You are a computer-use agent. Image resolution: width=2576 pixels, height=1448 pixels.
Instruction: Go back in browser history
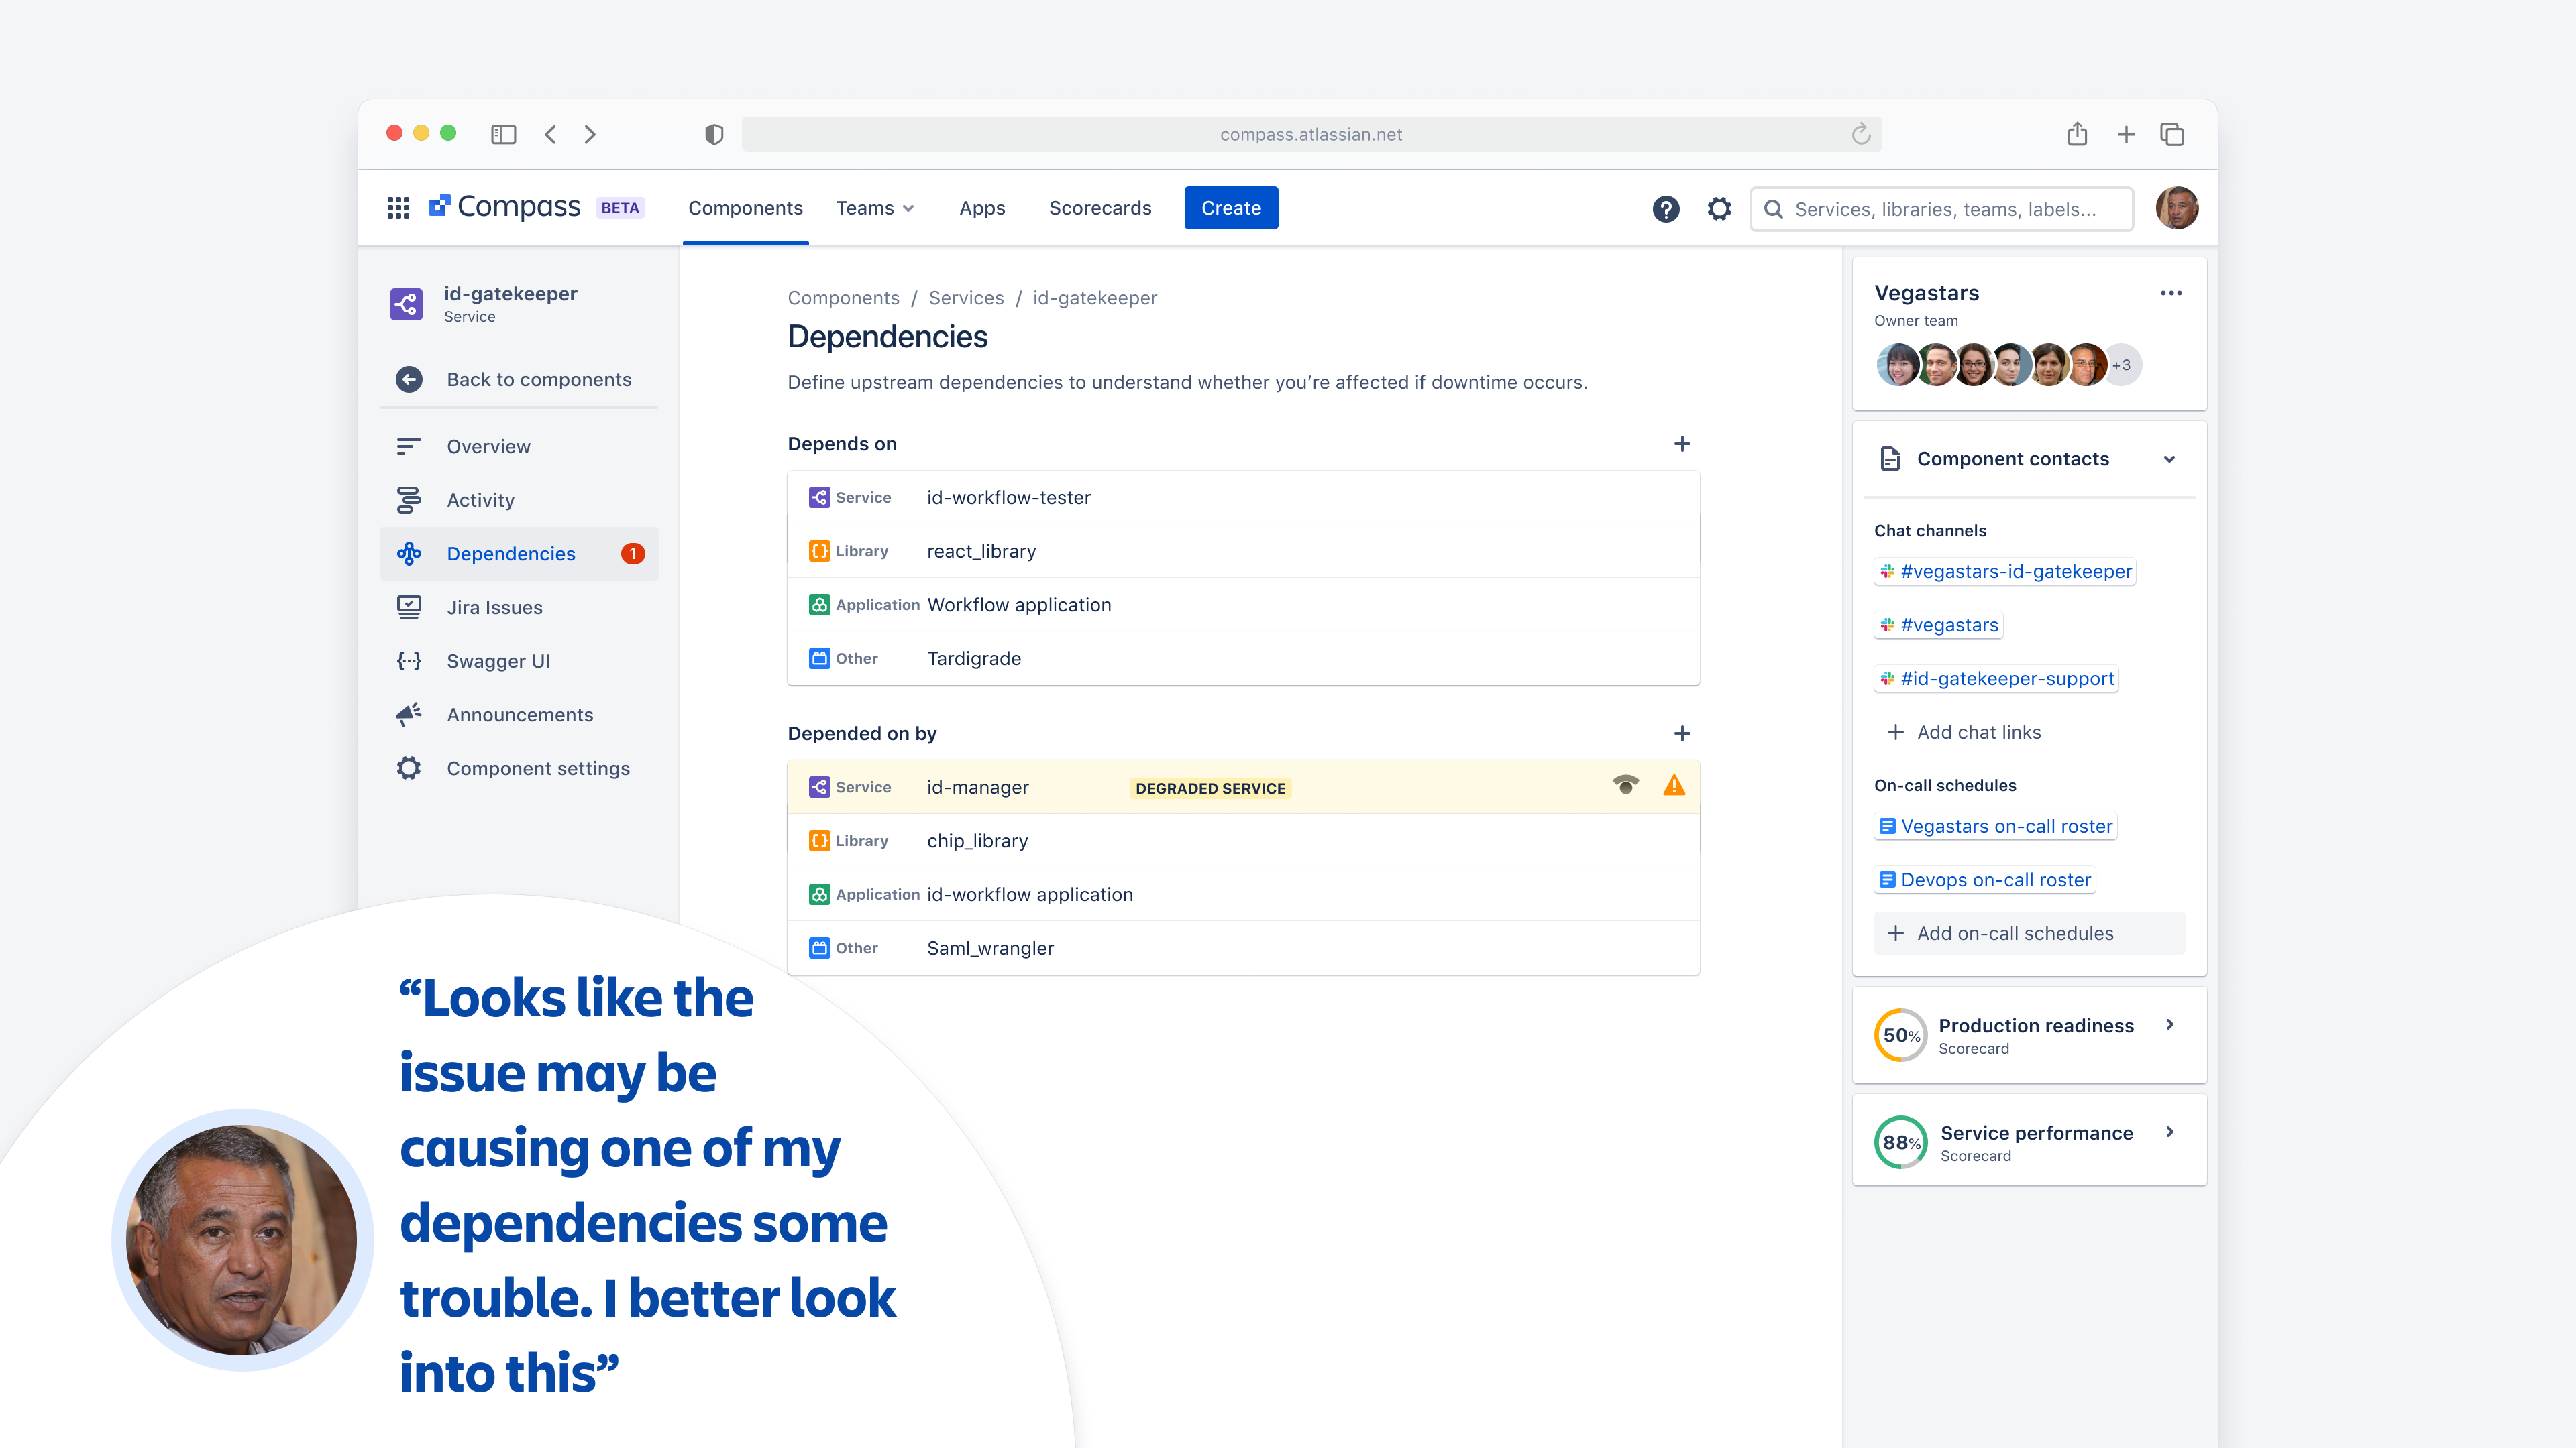pyautogui.click(x=550, y=134)
